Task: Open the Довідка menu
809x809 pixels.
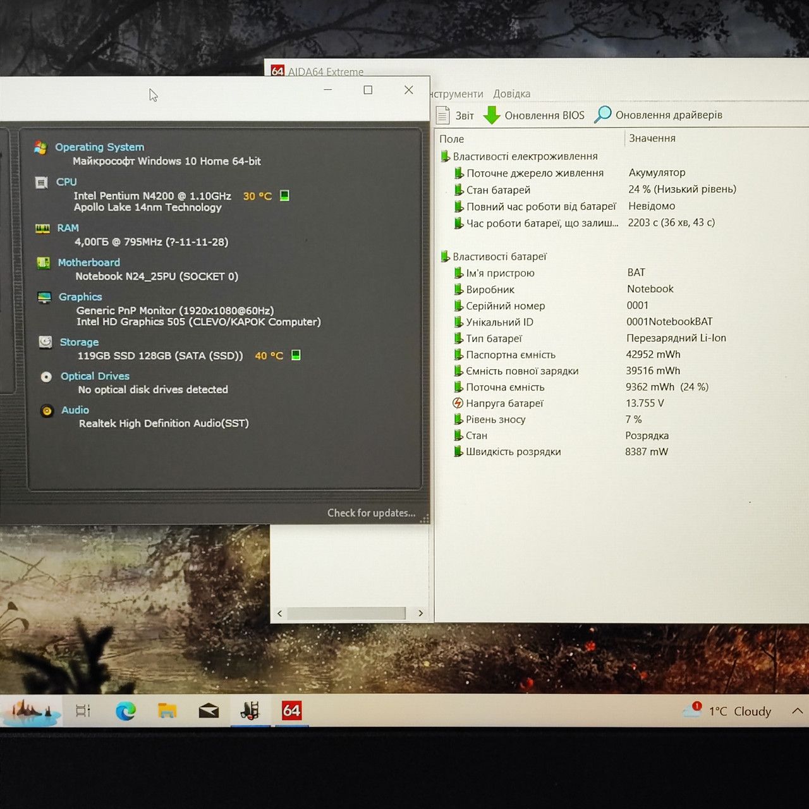Action: [512, 94]
